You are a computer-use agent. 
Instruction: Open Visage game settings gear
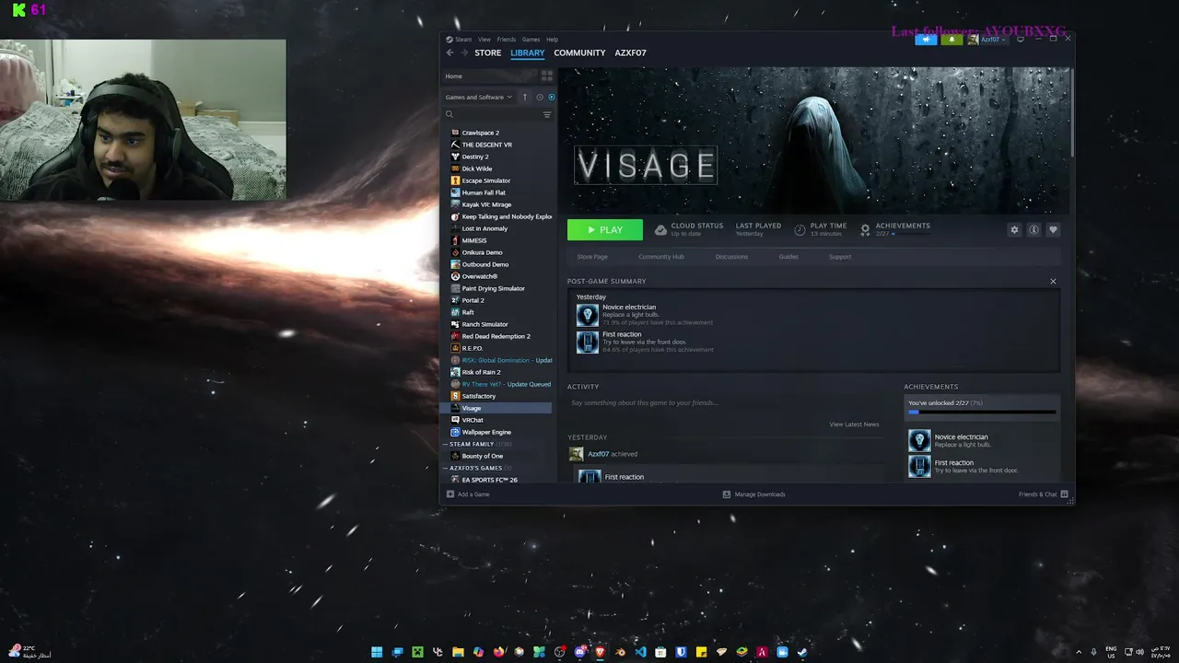(x=1014, y=230)
